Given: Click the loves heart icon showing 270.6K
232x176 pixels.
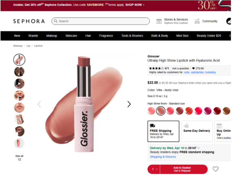Looking at the screenshot, I should [193, 68].
